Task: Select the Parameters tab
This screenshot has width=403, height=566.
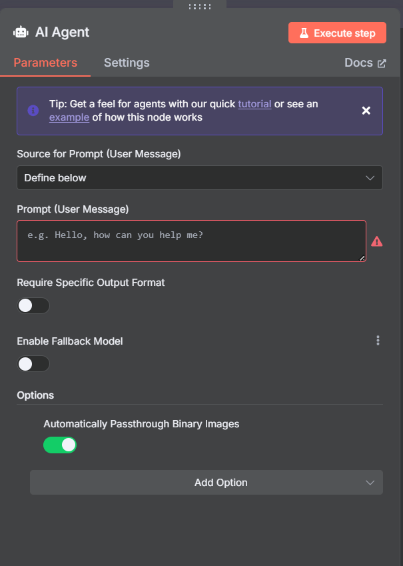Action: tap(45, 63)
